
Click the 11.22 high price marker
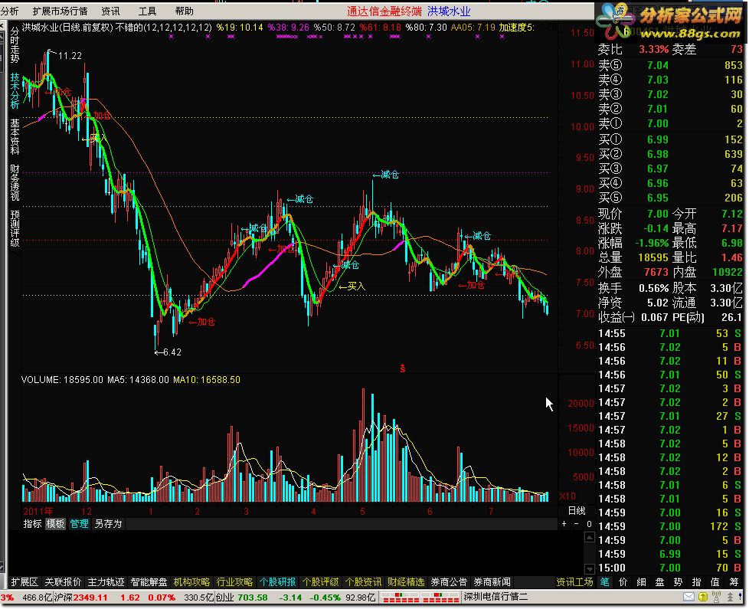(70, 56)
